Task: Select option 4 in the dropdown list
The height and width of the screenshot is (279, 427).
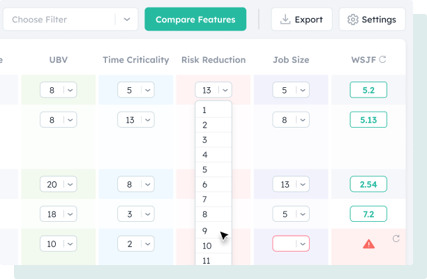Action: pos(213,155)
